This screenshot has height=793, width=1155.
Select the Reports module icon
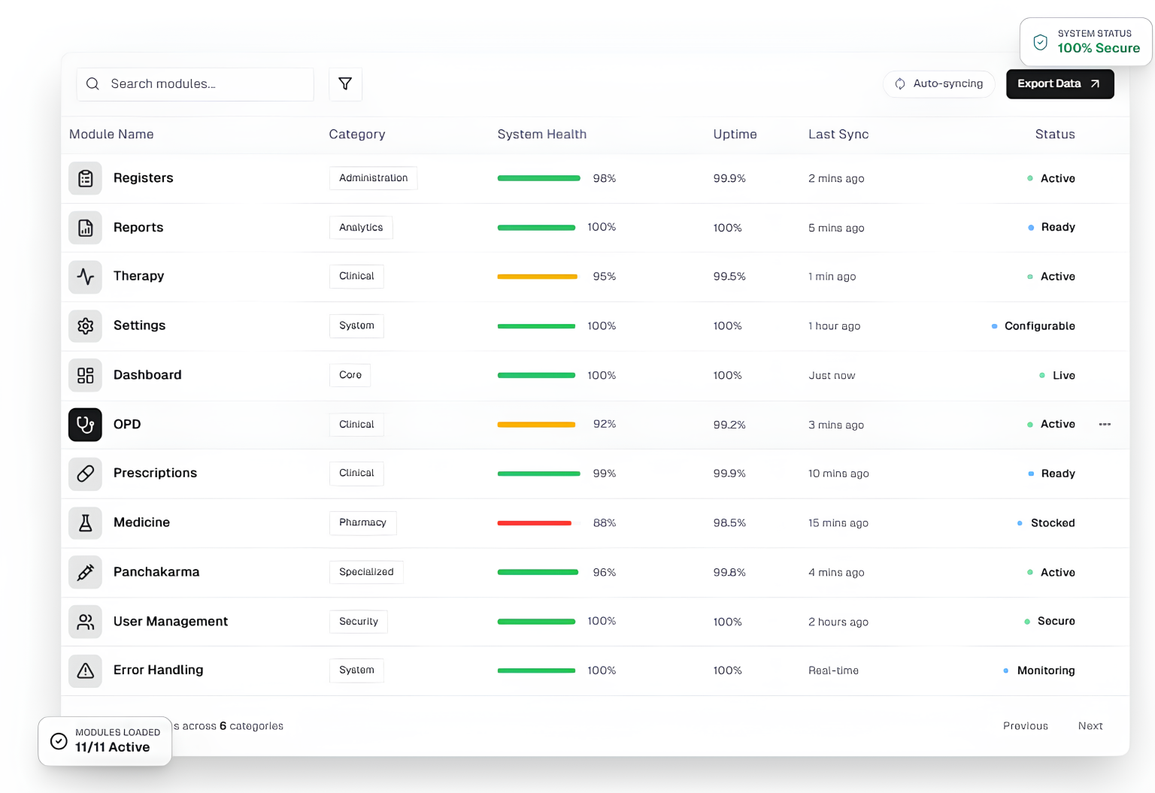coord(85,227)
